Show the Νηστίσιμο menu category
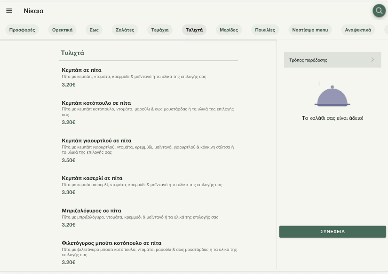The height and width of the screenshot is (274, 388). (310, 30)
